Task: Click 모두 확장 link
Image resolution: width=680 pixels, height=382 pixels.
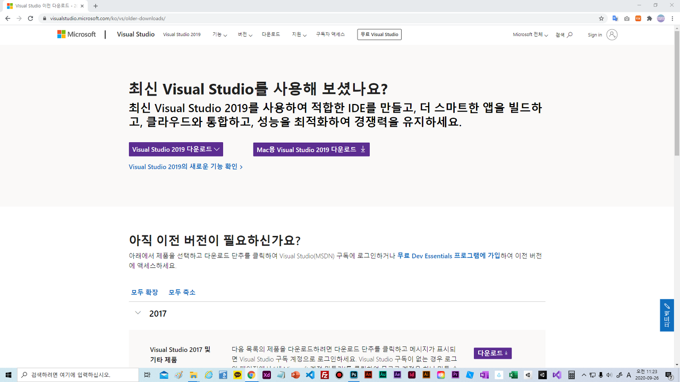Action: tap(144, 292)
